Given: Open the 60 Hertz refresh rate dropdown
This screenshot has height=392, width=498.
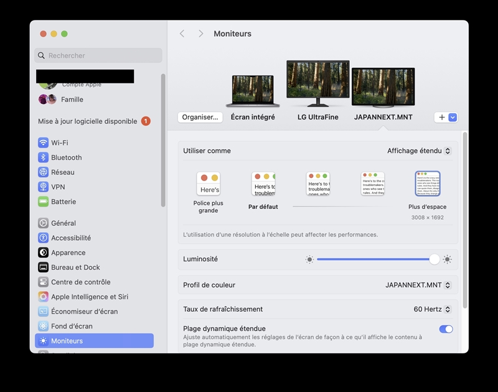Looking at the screenshot, I should pyautogui.click(x=432, y=309).
